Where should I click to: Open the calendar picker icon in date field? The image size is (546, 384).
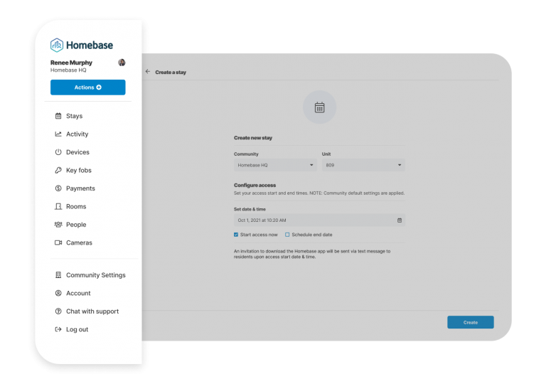pyautogui.click(x=400, y=220)
